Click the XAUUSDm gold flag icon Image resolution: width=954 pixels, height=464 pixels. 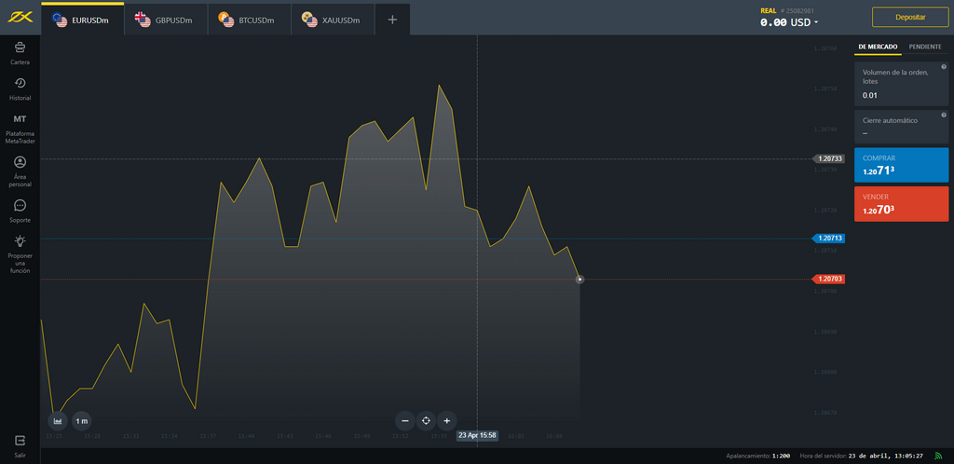click(x=309, y=20)
